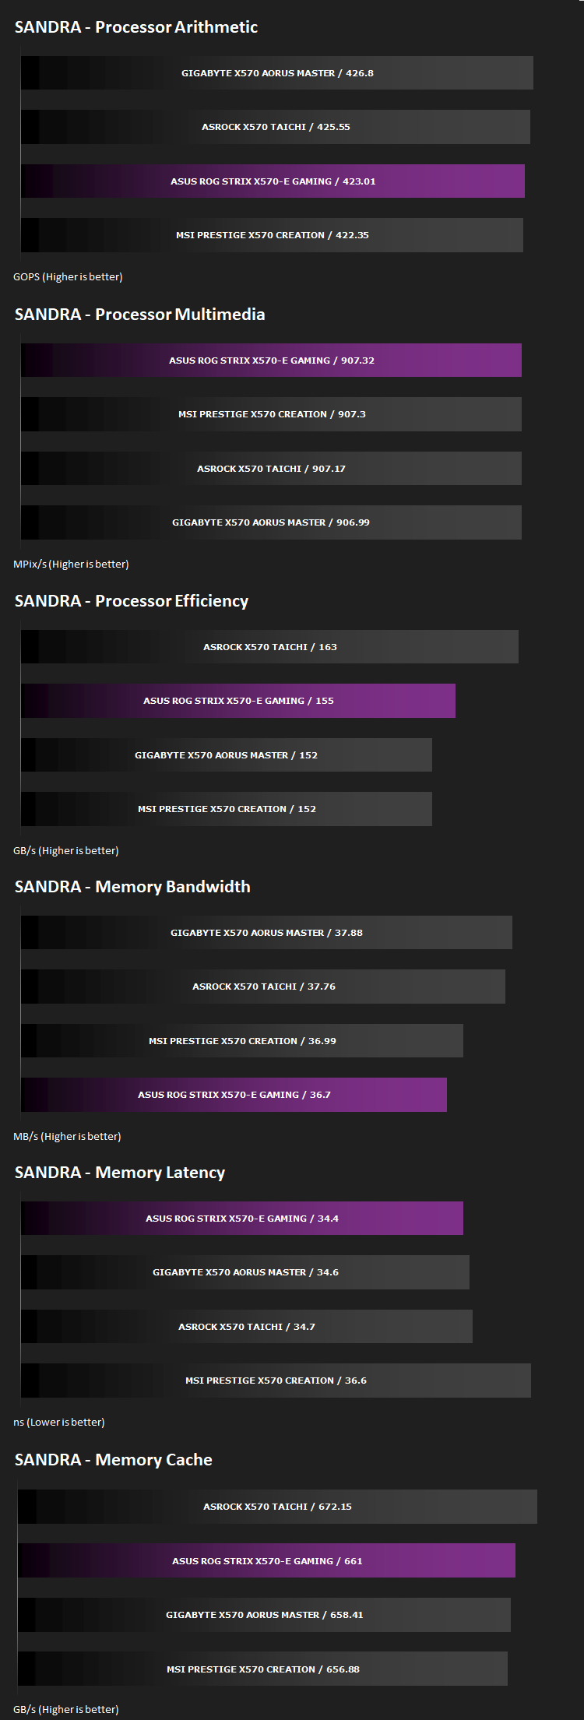
Task: Select the ASRock X570 Taichi 425.55 bar
Action: [276, 127]
